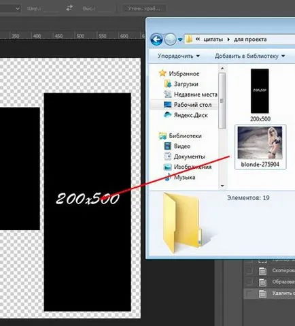
Task: Select the 200x500 file thumbnail
Action: 260,91
